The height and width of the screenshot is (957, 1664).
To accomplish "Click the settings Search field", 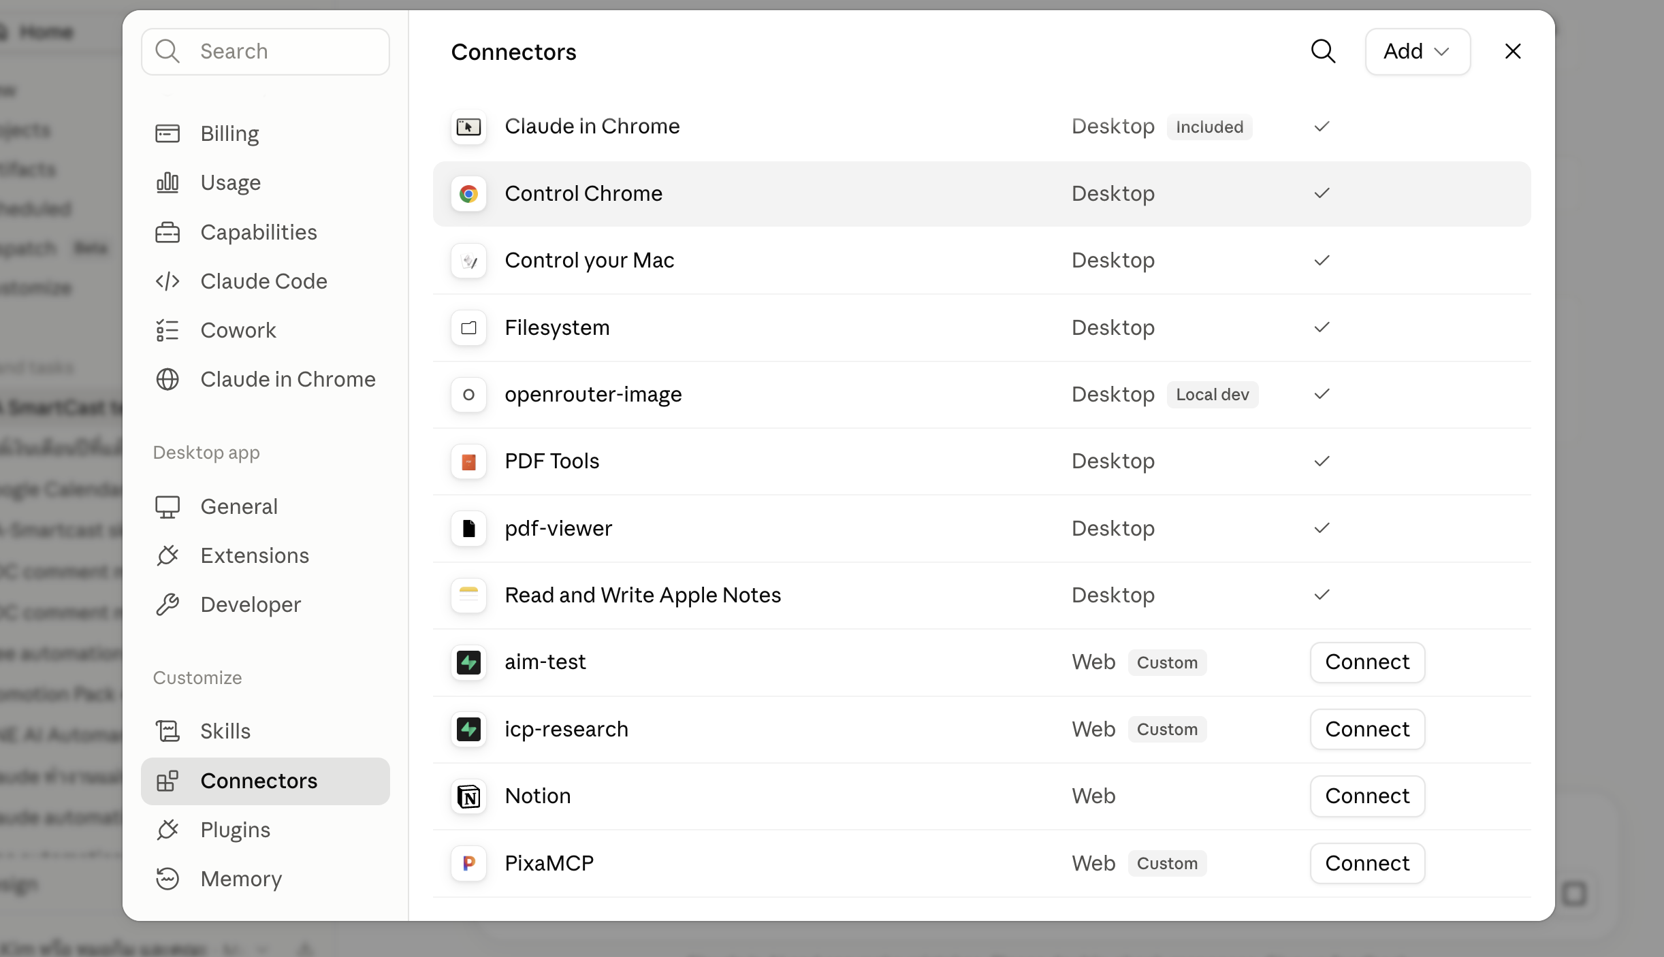I will tap(266, 52).
